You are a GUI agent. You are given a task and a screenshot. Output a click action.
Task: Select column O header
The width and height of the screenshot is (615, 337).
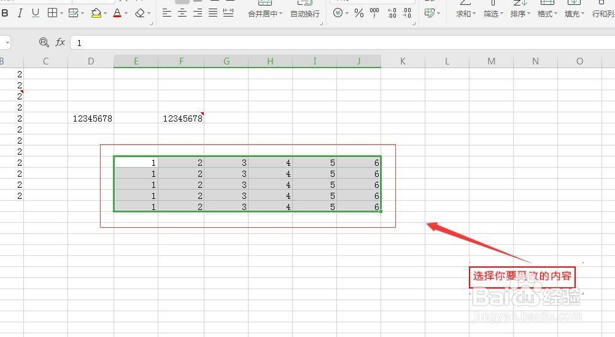click(x=579, y=61)
